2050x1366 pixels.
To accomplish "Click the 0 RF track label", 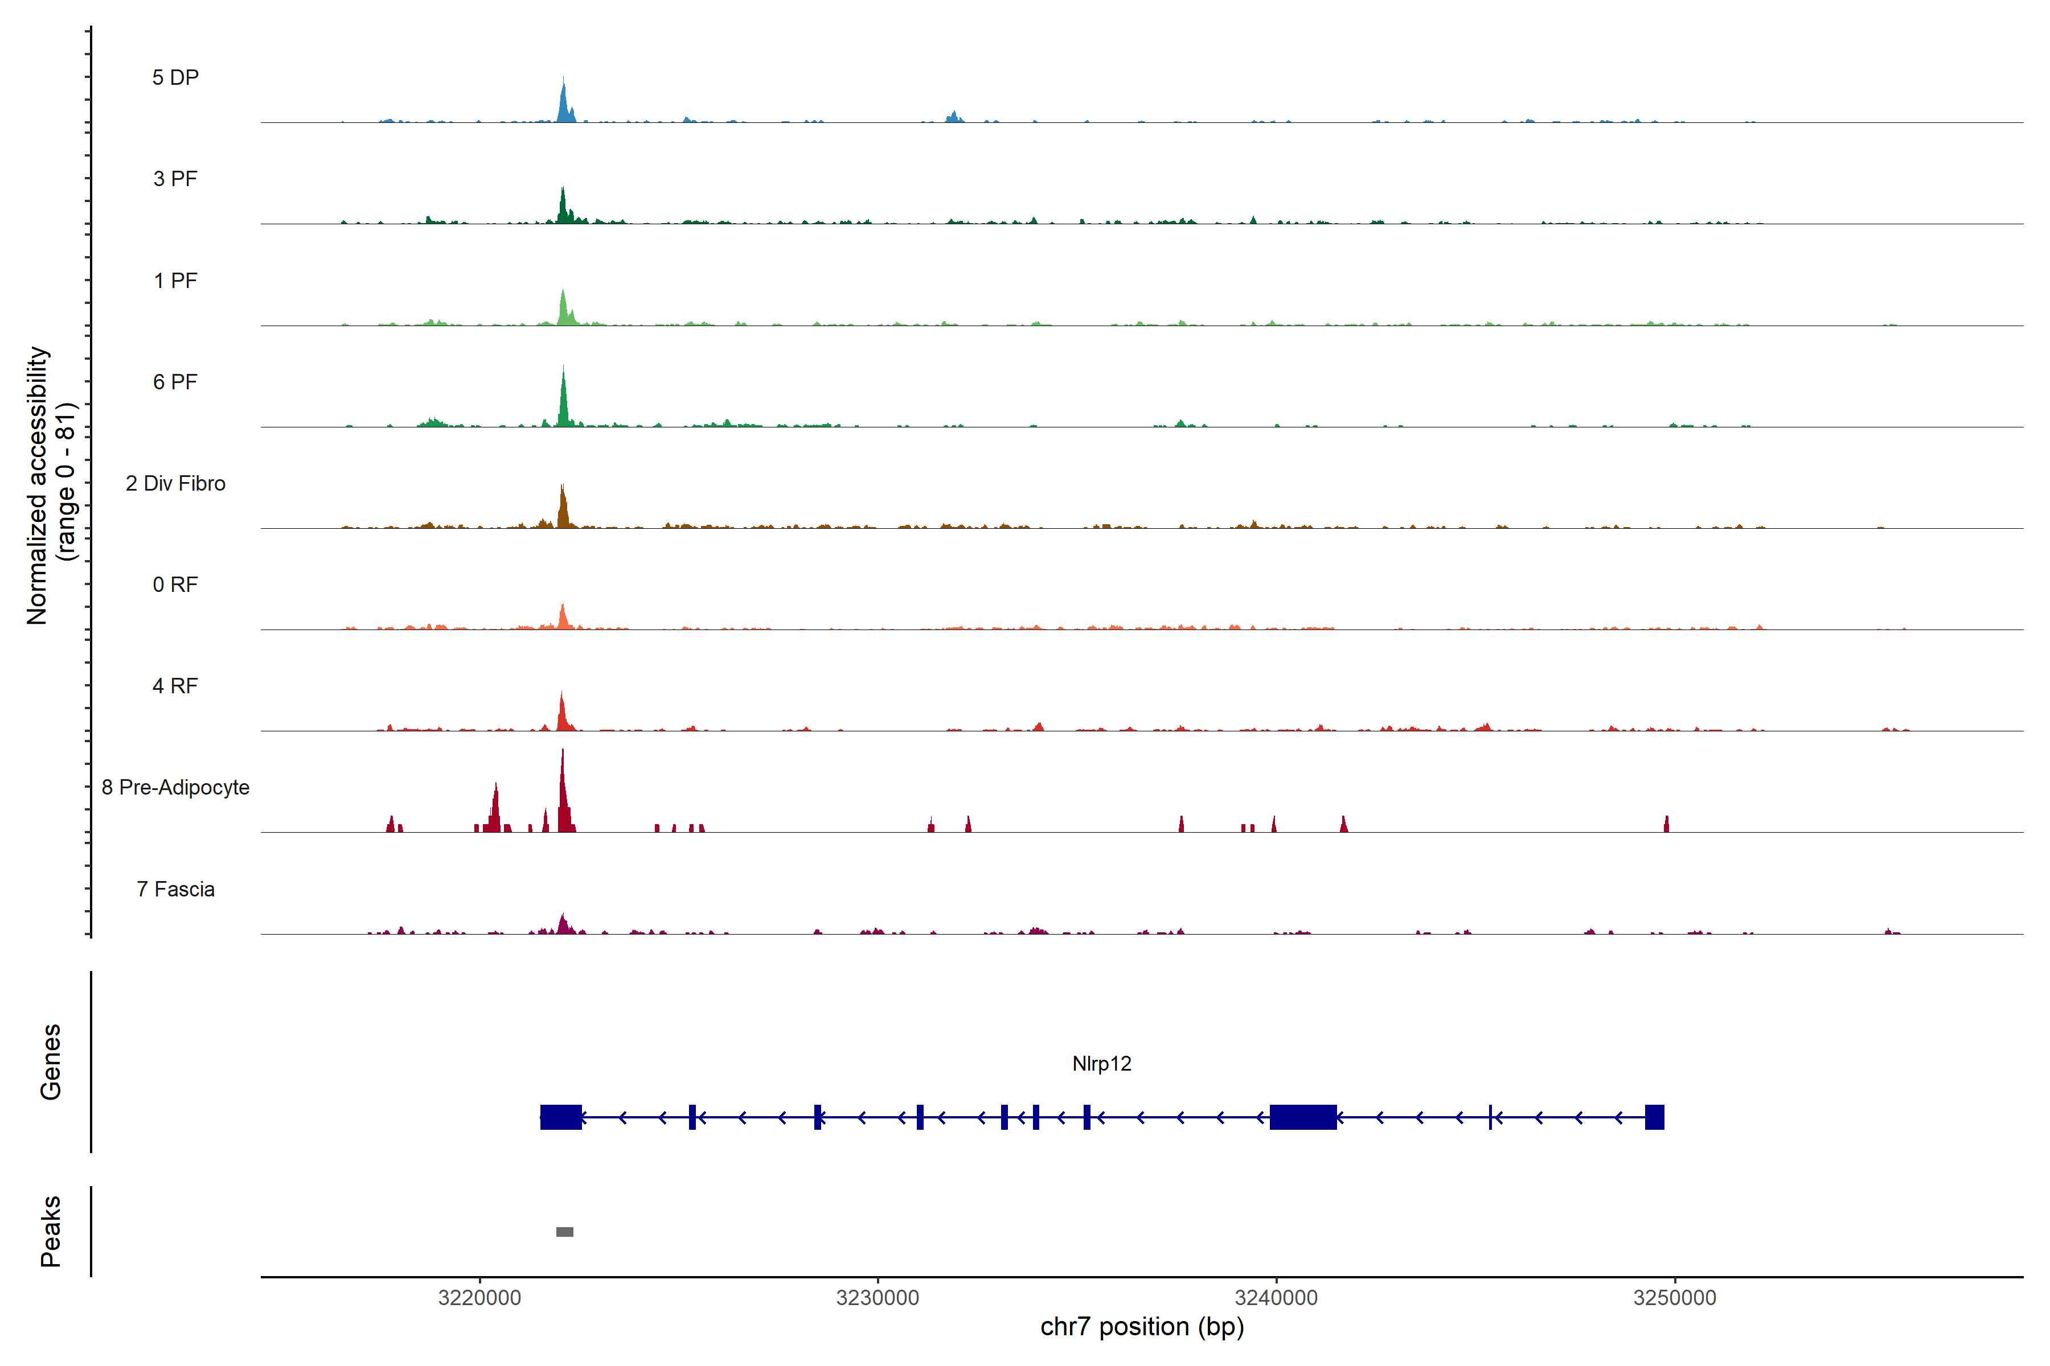I will pos(175,585).
